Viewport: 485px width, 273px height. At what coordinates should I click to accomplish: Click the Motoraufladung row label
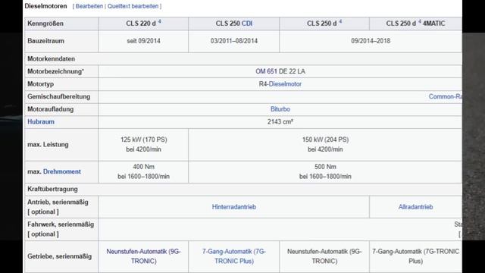pyautogui.click(x=51, y=109)
